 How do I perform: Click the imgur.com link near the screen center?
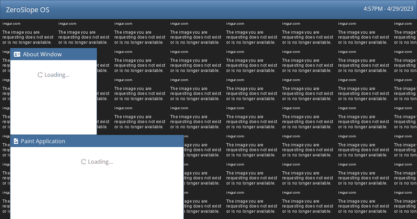pos(235,108)
